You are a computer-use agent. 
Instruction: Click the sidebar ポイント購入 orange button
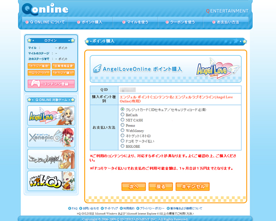(63, 73)
